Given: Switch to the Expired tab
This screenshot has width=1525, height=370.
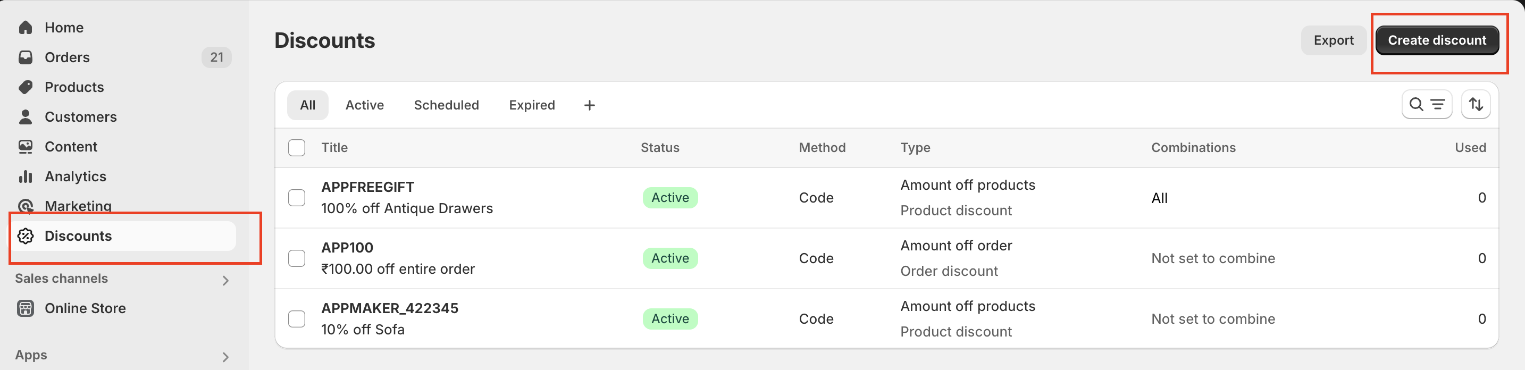Looking at the screenshot, I should (x=532, y=105).
